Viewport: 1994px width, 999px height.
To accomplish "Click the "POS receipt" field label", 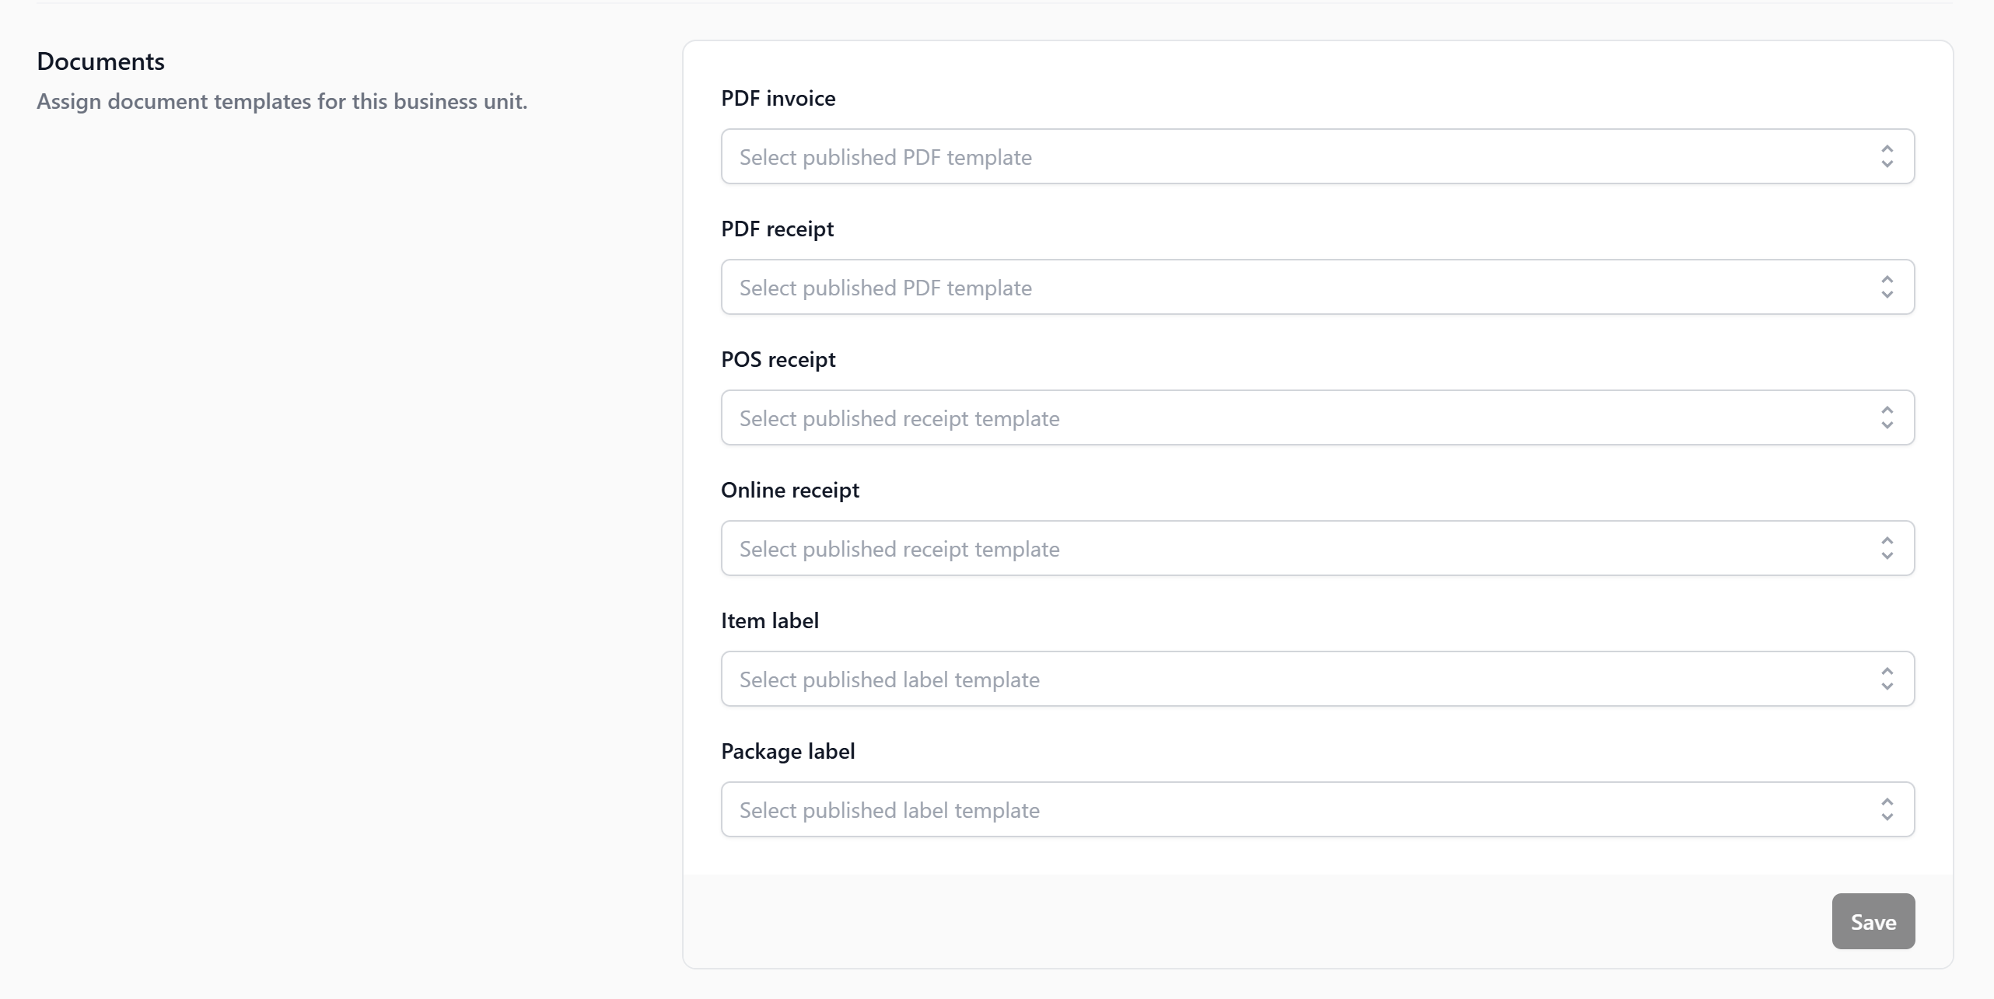I will [778, 359].
